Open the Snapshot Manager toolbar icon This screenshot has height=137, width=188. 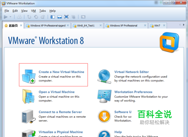(x=43, y=17)
